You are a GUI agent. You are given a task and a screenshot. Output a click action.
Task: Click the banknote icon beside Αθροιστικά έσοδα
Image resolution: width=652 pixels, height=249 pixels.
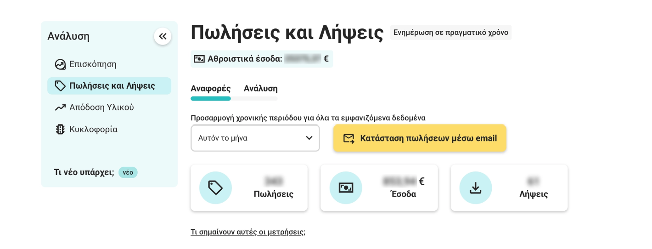tap(199, 59)
